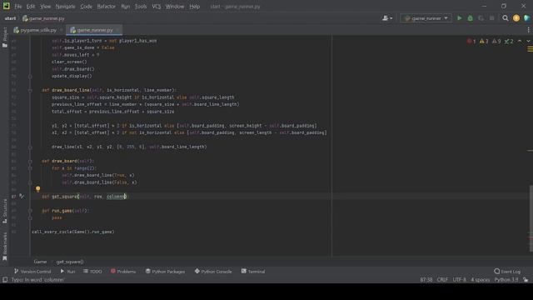
Task: Show the weak warnings count indicator
Action: click(x=496, y=41)
